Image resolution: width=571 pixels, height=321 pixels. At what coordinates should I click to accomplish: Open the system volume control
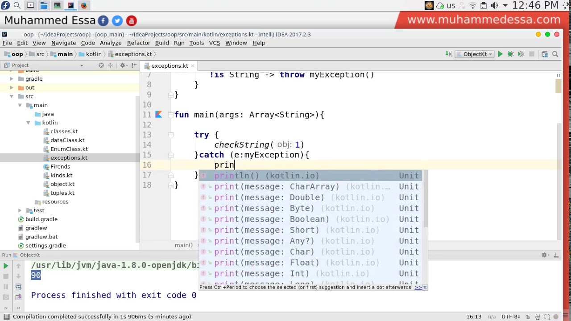click(494, 5)
